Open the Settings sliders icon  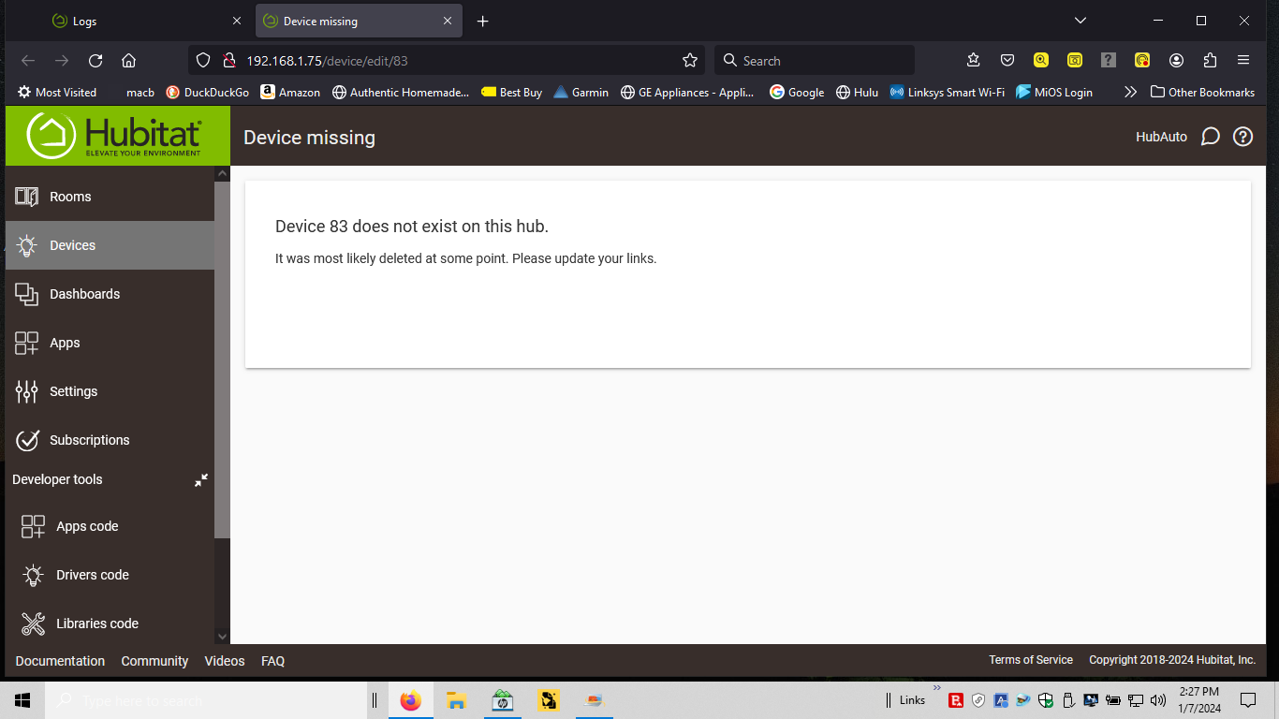point(27,391)
